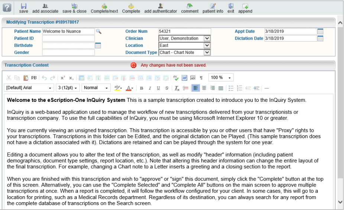The image size is (344, 210).
Task: Open the text highlight color picker
Action: click(118, 88)
